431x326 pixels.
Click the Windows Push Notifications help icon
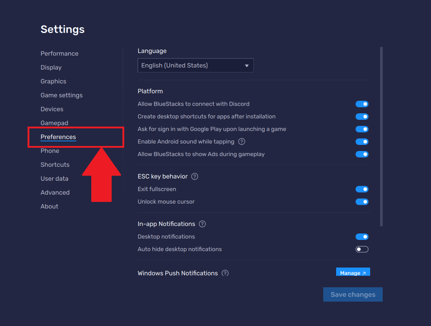(x=225, y=273)
